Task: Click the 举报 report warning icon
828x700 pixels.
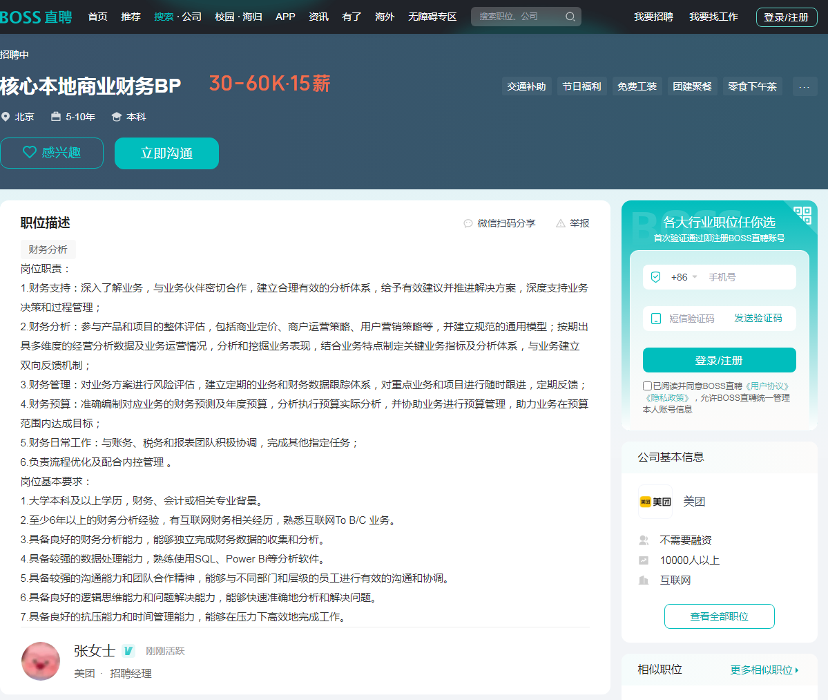Action: [559, 223]
